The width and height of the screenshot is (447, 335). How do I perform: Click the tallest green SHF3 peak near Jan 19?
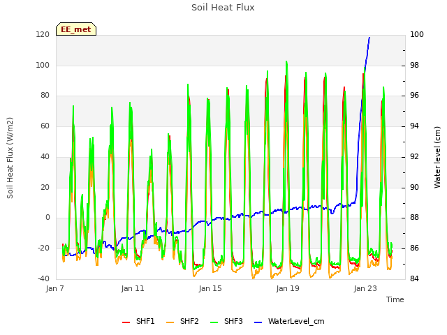pos(286,61)
